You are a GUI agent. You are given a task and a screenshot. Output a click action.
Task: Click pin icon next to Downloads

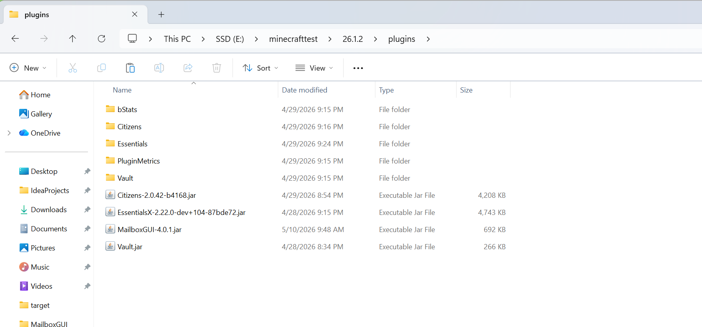87,210
